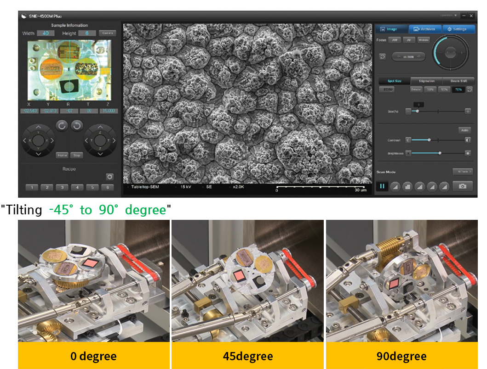Click the 11 mm working distance control
Screen dimensions: 487x369
(x=408, y=57)
